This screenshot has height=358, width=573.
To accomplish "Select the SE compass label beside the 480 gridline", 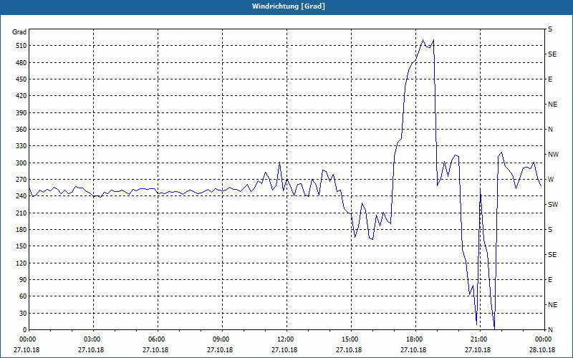I will 552,54.
